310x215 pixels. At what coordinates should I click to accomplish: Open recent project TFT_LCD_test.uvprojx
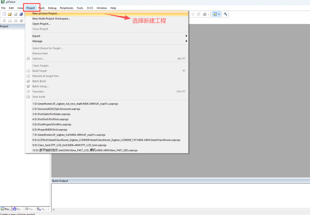69,145
